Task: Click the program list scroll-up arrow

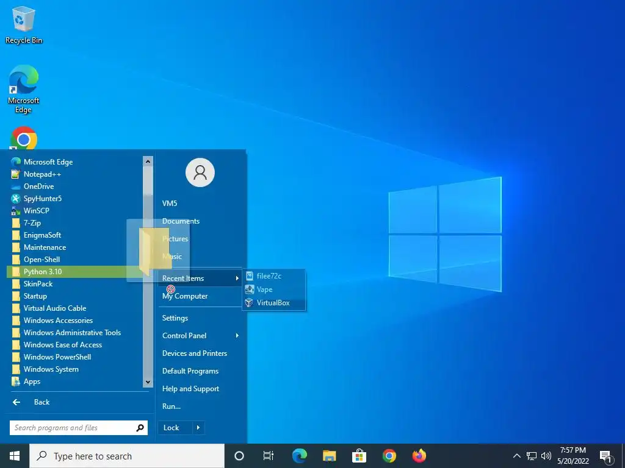Action: point(148,161)
